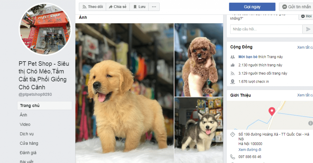313x163 pixels.
Task: Open the three-dot more options menu
Action: click(154, 7)
